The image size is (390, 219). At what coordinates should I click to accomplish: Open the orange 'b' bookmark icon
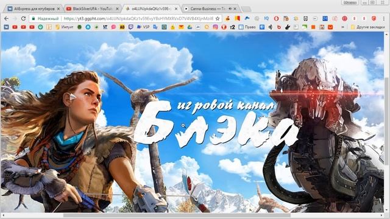point(279,27)
